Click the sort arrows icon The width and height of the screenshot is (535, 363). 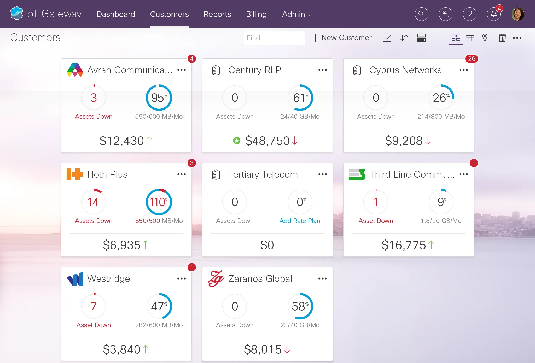tap(404, 38)
